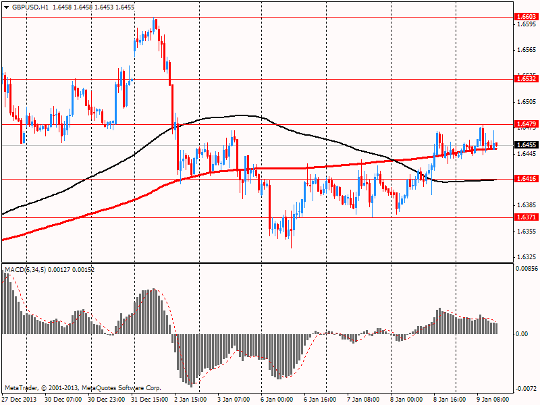
Task: Click the OHLC values 1.6458 1.6458 1.6453 1.6455
Action: coord(93,7)
